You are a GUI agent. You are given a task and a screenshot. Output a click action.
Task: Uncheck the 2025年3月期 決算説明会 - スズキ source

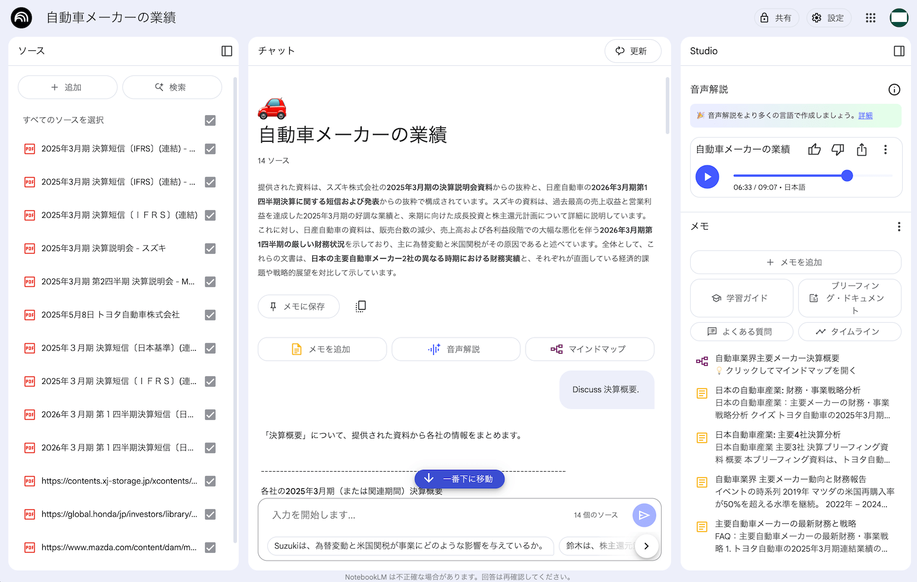(210, 249)
